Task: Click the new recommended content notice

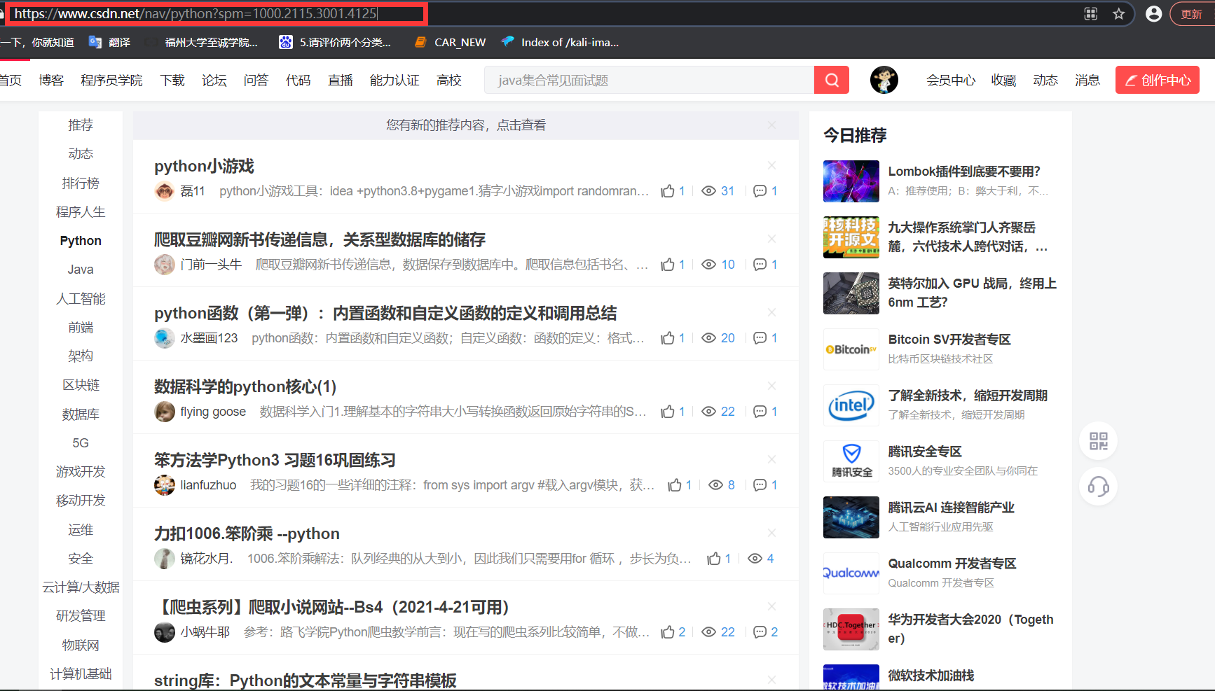Action: pyautogui.click(x=466, y=125)
